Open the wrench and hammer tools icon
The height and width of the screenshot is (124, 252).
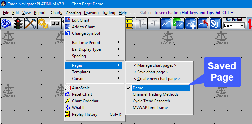[31, 23]
